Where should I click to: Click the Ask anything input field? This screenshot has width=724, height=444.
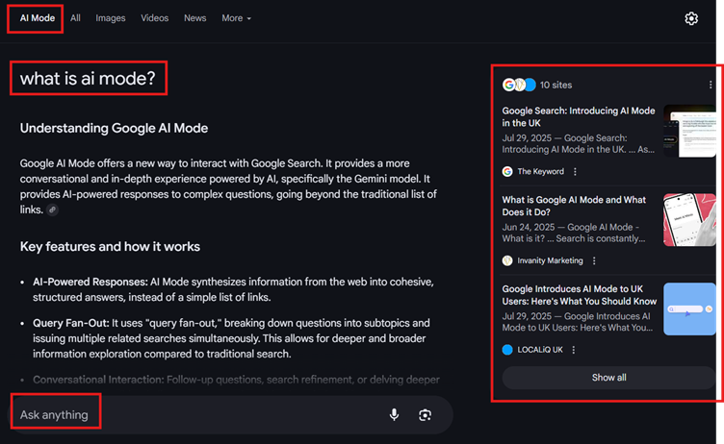tap(193, 415)
